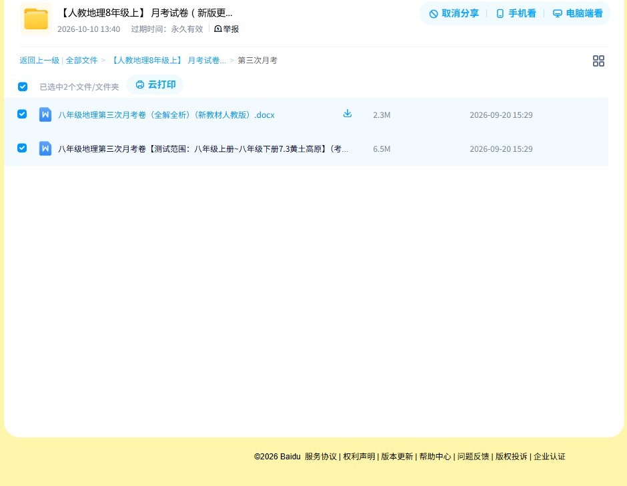627x486 pixels.
Task: Download the 全解全析 docx file
Action: (x=348, y=113)
